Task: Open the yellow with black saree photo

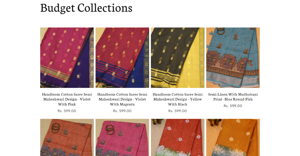Action: (x=178, y=57)
